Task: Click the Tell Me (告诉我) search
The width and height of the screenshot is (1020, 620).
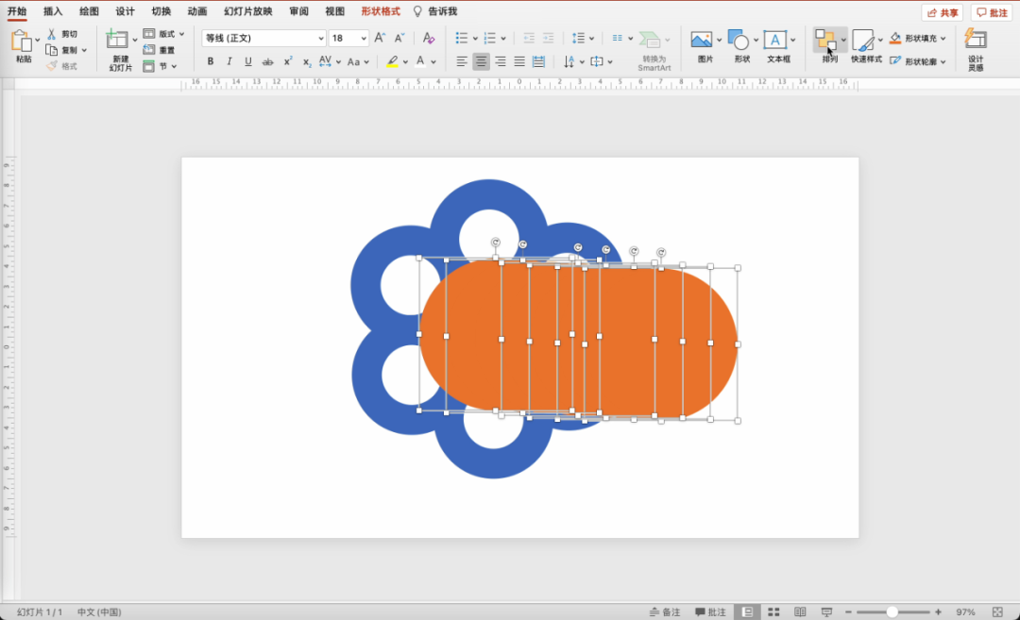Action: (x=435, y=11)
